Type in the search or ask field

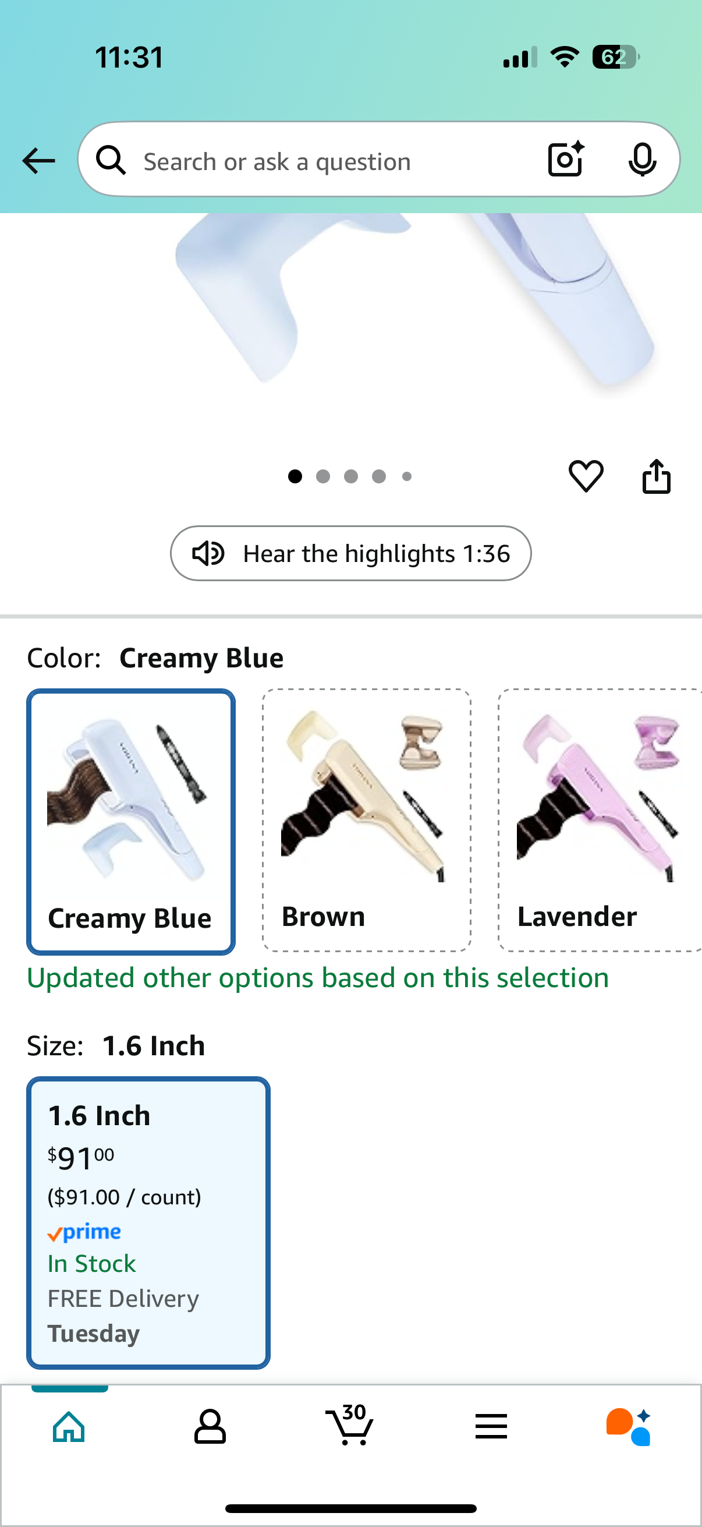[x=332, y=161]
